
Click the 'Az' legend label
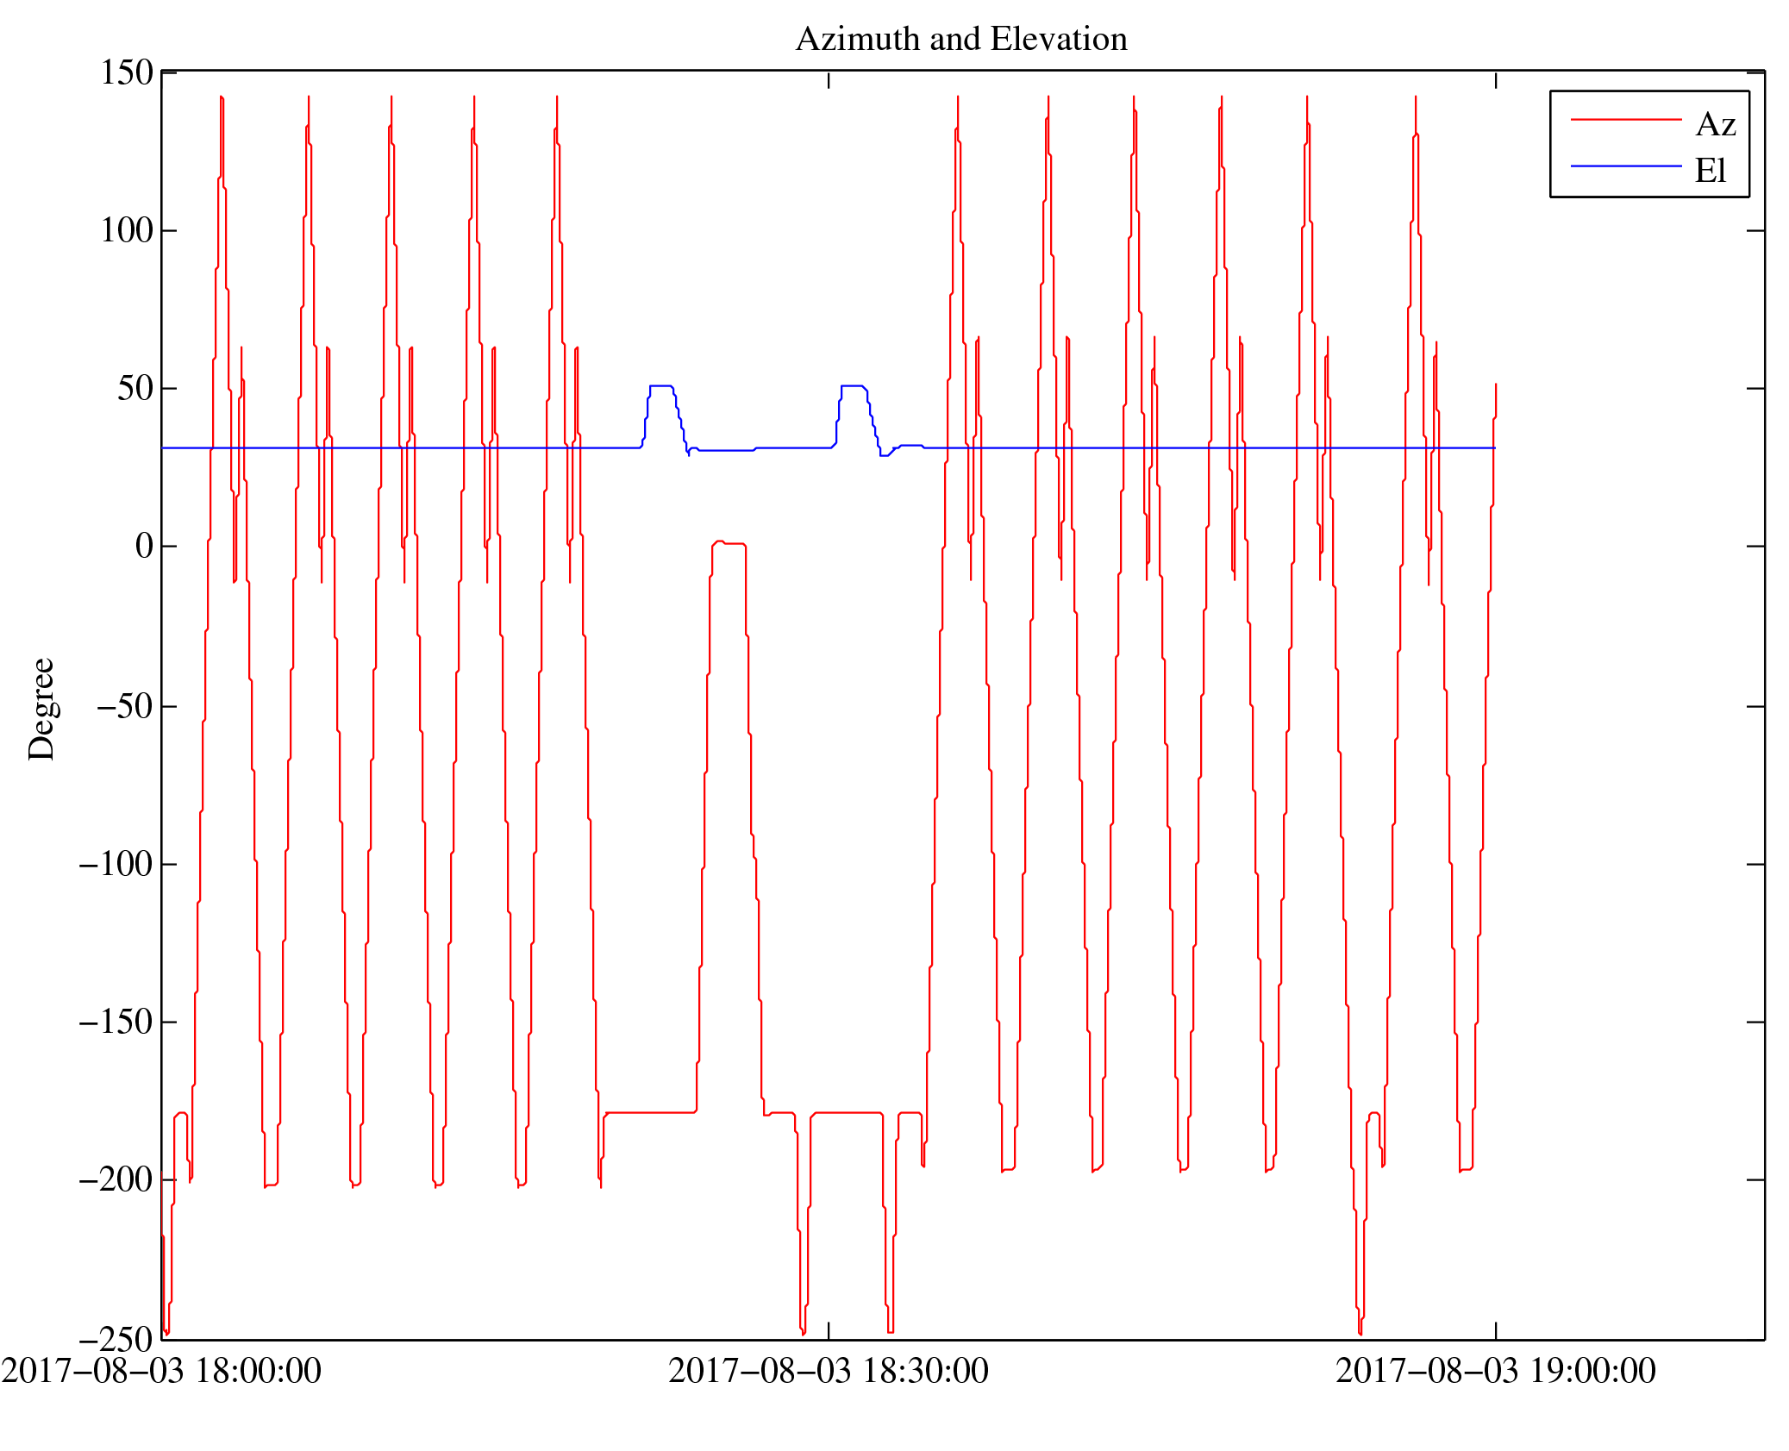coord(1715,125)
